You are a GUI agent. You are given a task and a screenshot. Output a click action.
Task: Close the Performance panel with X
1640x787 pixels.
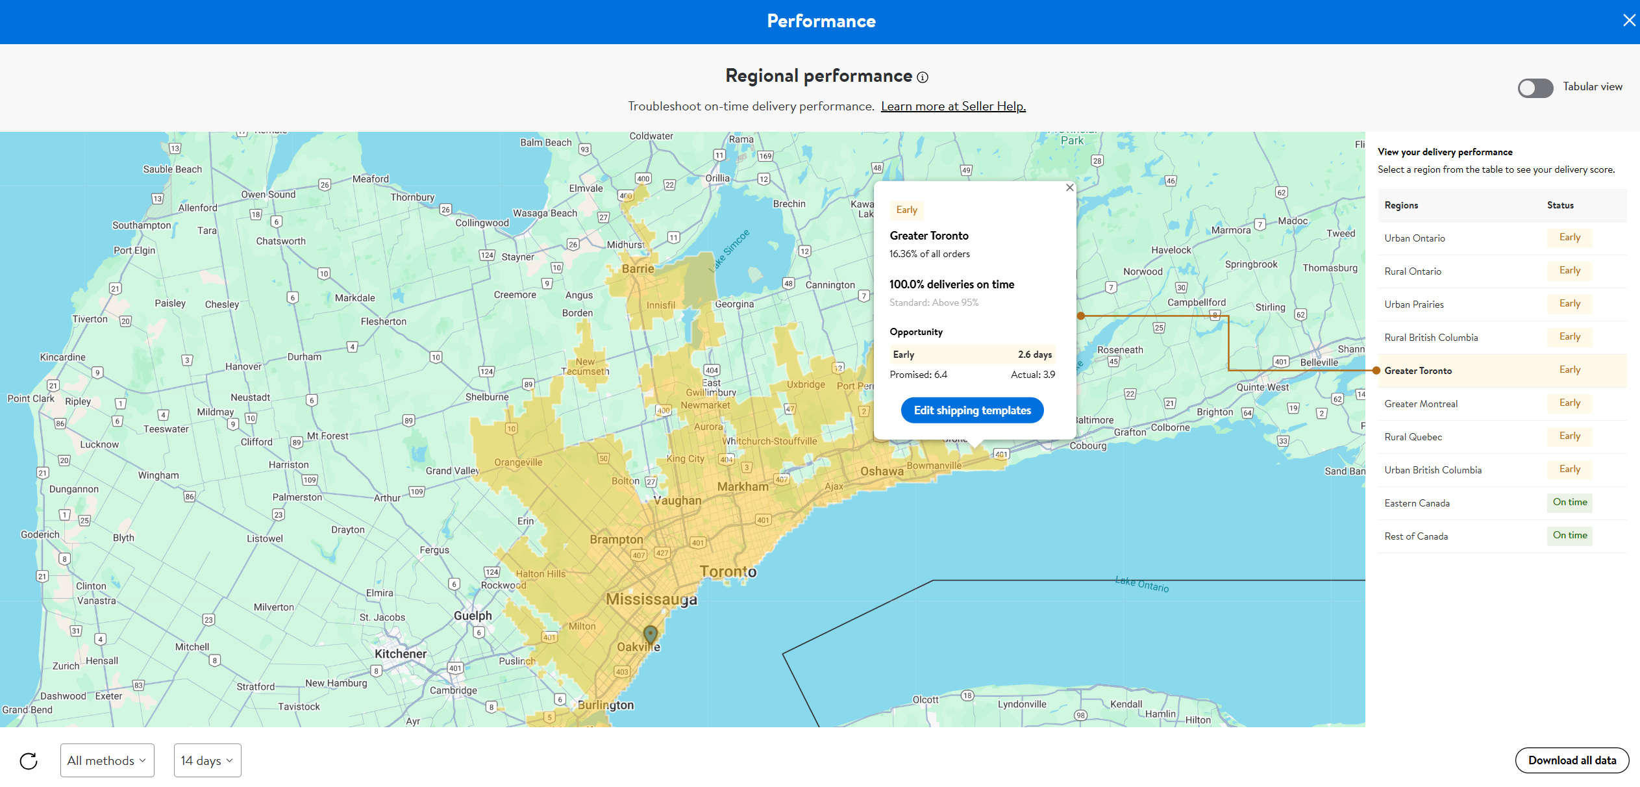pos(1629,21)
